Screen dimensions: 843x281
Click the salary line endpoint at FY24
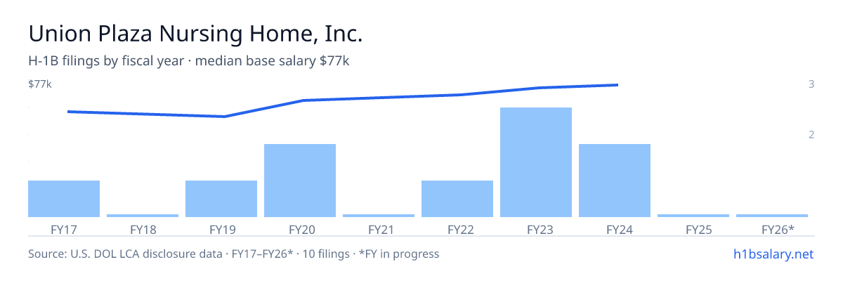tap(617, 85)
